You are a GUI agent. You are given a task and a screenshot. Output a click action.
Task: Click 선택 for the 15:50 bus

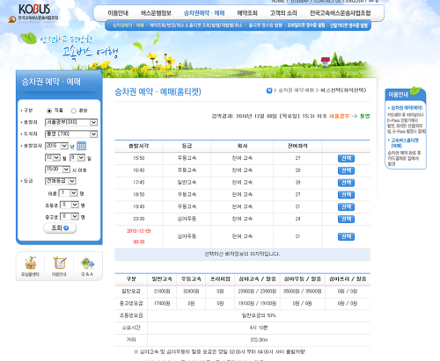346,158
